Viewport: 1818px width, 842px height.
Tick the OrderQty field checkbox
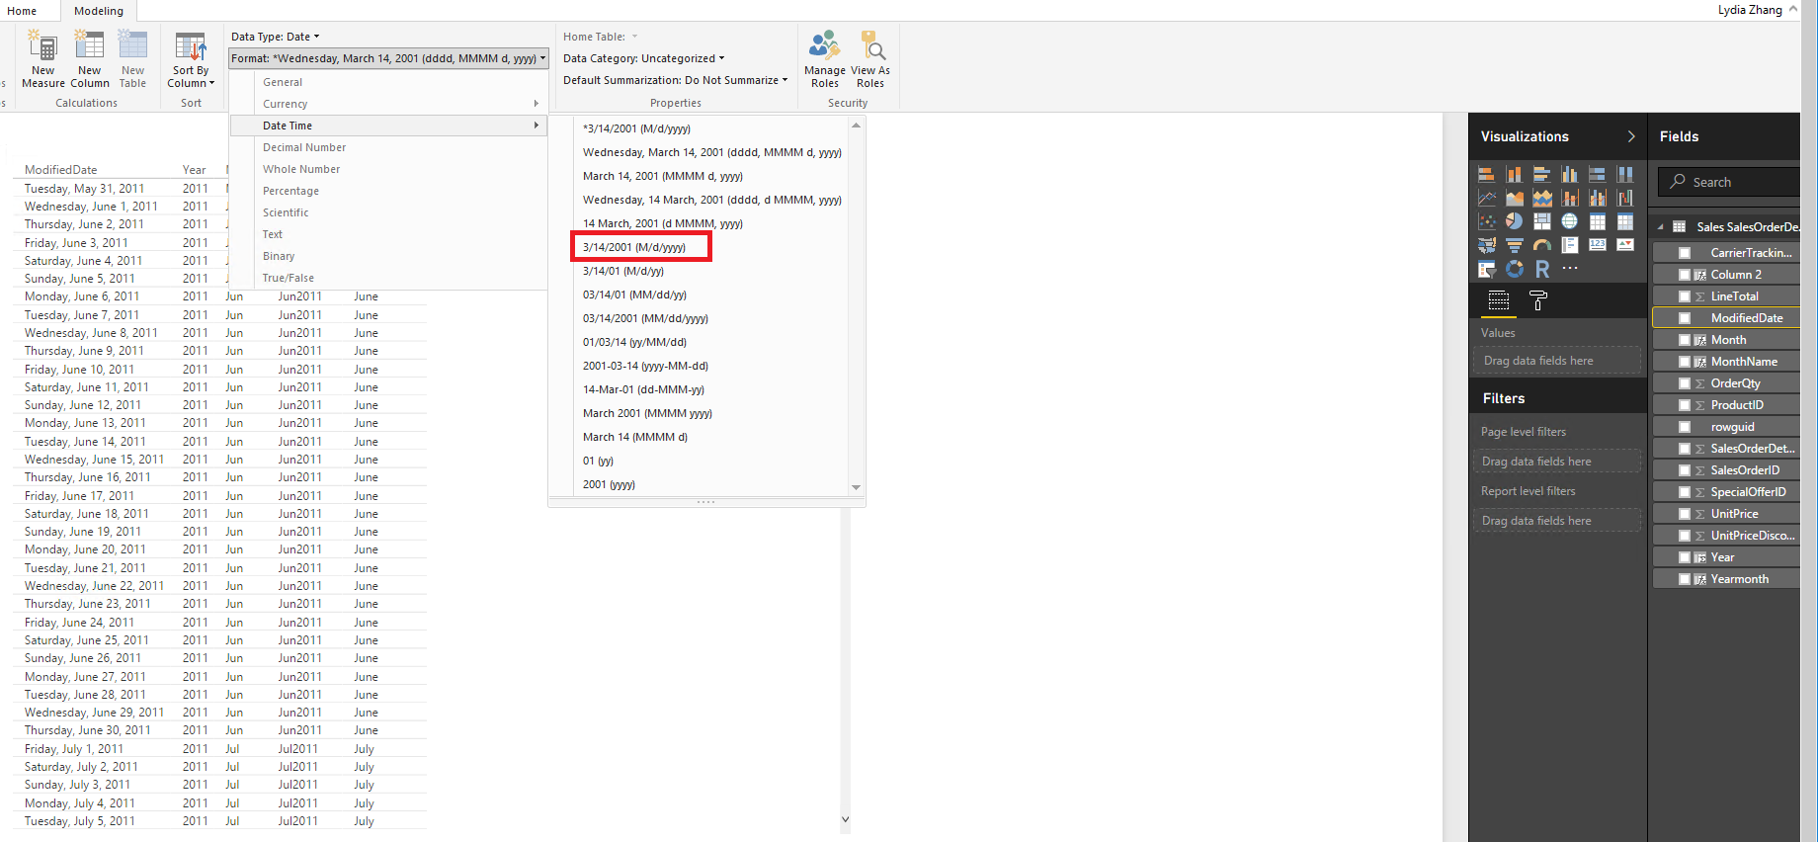[1685, 383]
